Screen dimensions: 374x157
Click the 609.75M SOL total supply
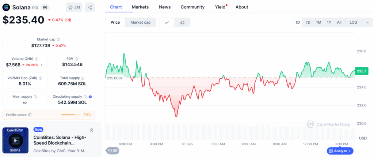tap(72, 84)
